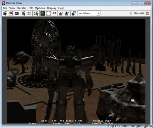Click the Snapshot camera icon

pyautogui.click(x=17, y=13)
